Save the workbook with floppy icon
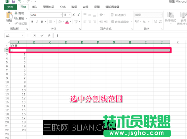This screenshot has width=187, height=139. point(14,1)
